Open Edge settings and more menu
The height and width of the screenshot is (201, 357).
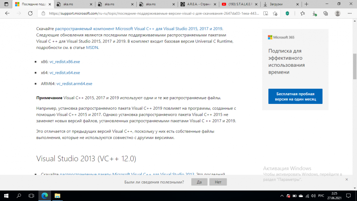[x=350, y=14]
